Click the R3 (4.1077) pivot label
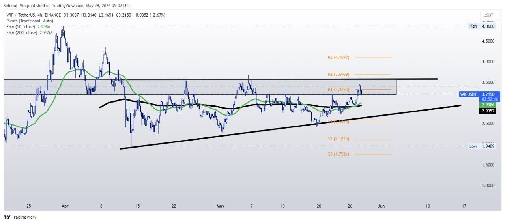 pos(339,57)
